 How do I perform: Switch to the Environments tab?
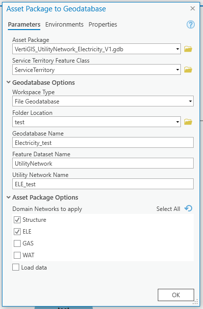click(x=64, y=25)
